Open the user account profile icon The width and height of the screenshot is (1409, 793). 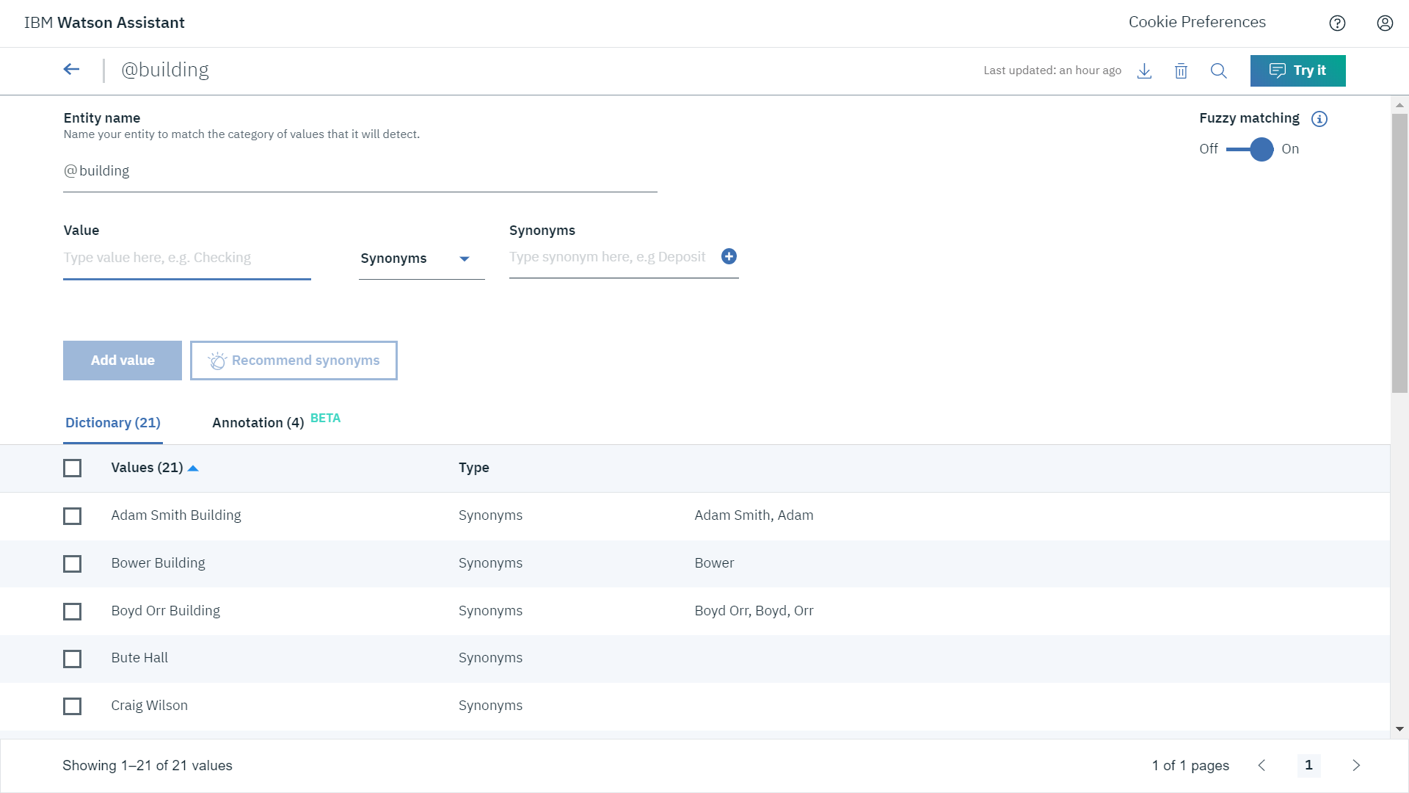click(1385, 23)
